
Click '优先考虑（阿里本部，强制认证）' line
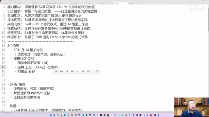41,54
